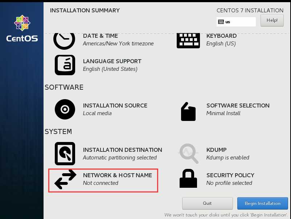Viewport: 291px width, 219px height.
Task: Open SOFTWARE SELECTION label
Action: [x=238, y=106]
